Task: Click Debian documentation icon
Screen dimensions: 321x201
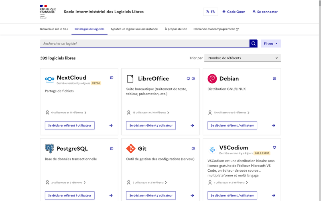Action: pyautogui.click(x=274, y=78)
